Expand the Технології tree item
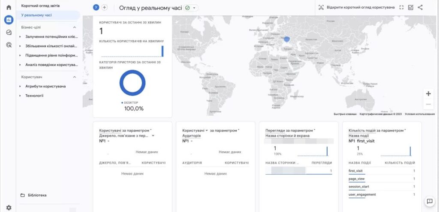This screenshot has height=212, width=439. pos(20,96)
